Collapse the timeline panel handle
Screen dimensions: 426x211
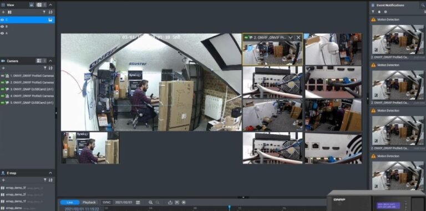pyautogui.click(x=243, y=197)
